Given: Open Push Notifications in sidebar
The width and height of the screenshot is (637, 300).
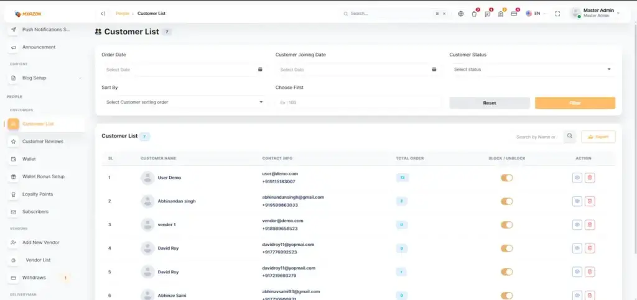Looking at the screenshot, I should (x=45, y=30).
